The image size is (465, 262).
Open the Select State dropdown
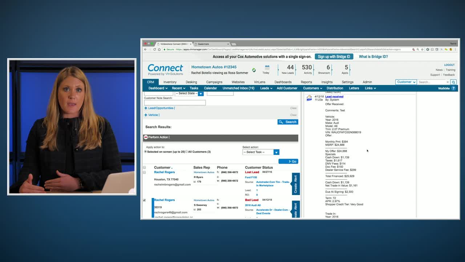coord(189,94)
